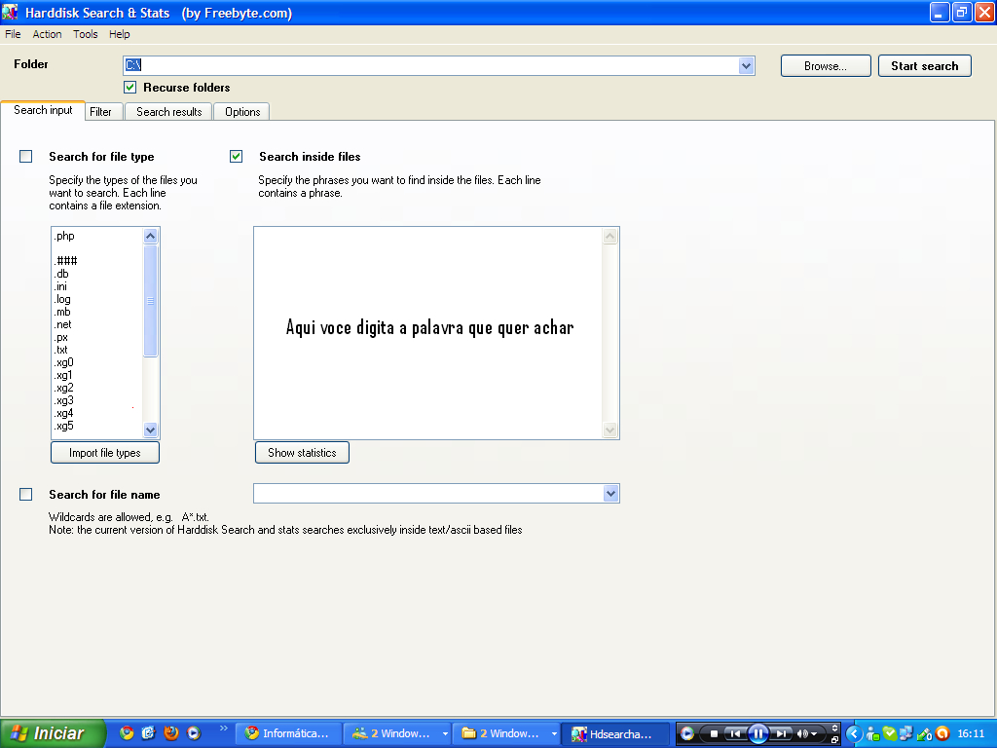Click the Safely Remove Hardware tray icon
The height and width of the screenshot is (748, 997).
click(x=924, y=733)
